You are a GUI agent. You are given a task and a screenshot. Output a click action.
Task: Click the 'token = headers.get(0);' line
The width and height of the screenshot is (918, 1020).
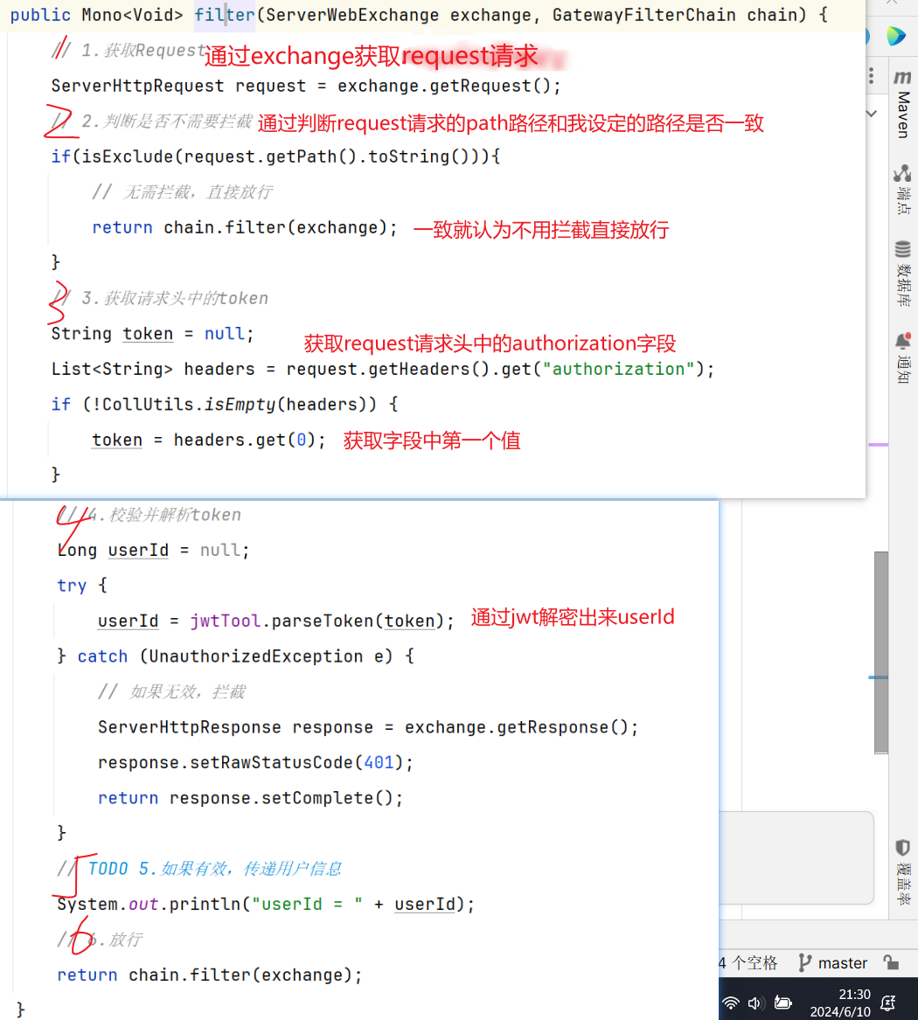pos(208,441)
